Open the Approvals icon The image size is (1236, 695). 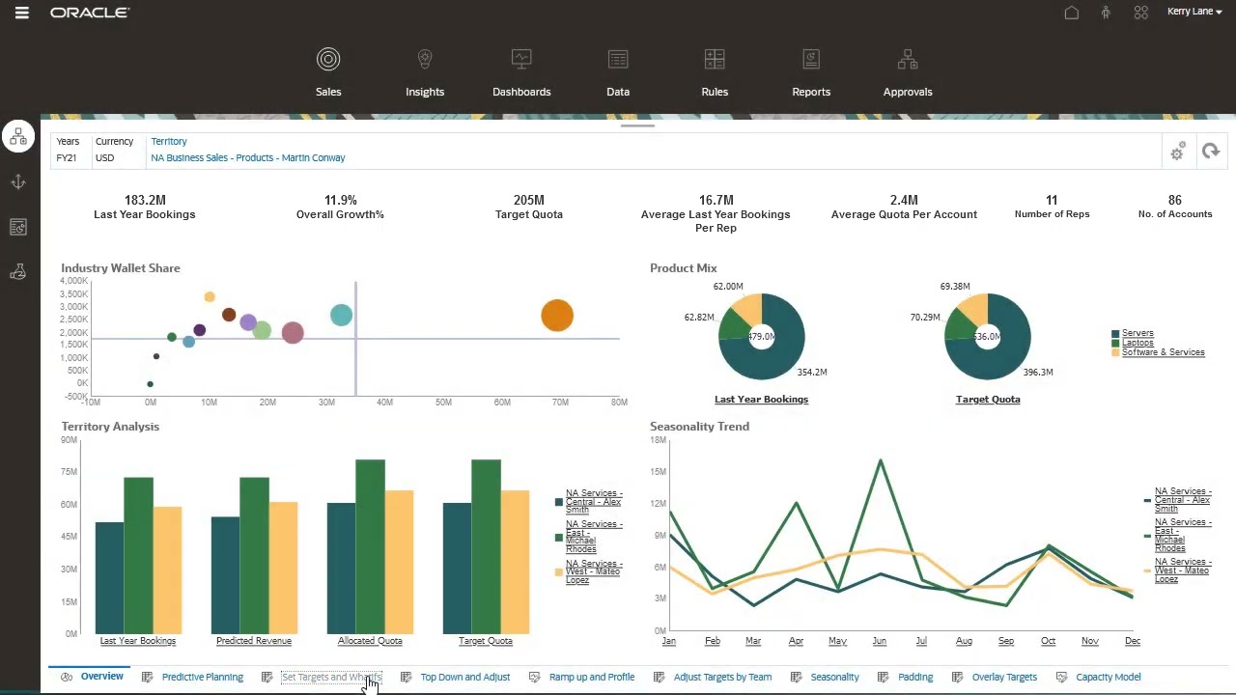point(908,60)
